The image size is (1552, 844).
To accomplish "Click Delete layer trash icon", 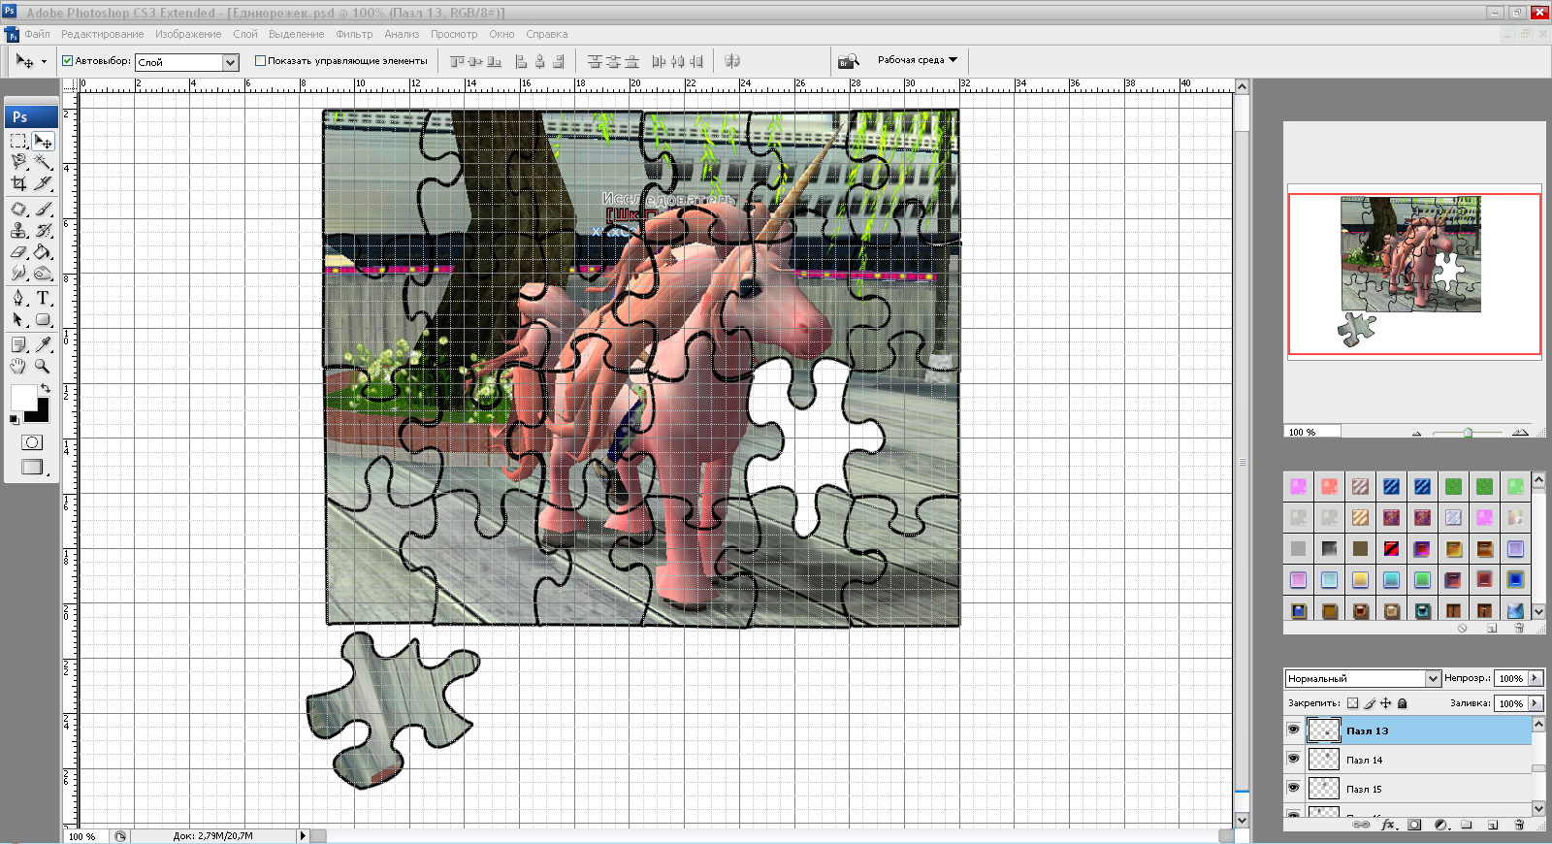I will [x=1519, y=825].
